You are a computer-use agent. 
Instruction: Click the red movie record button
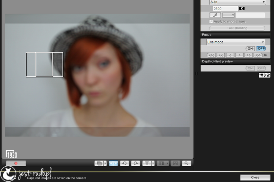click(16, 163)
